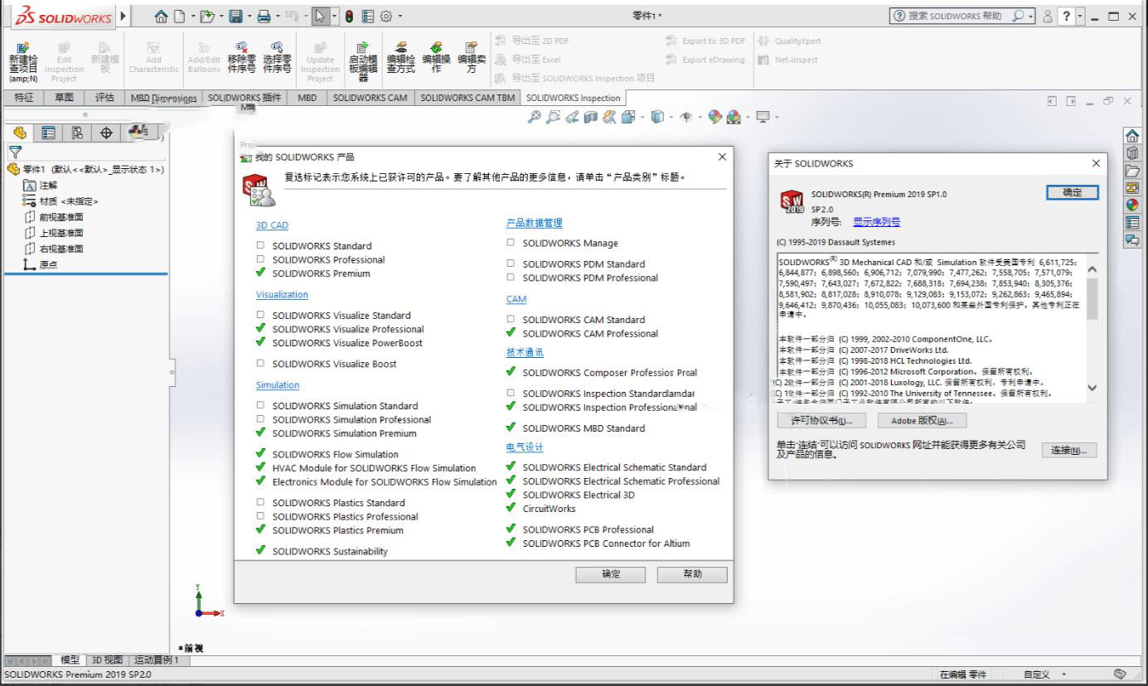Open the Options gear icon
The image size is (1148, 686).
(x=385, y=16)
